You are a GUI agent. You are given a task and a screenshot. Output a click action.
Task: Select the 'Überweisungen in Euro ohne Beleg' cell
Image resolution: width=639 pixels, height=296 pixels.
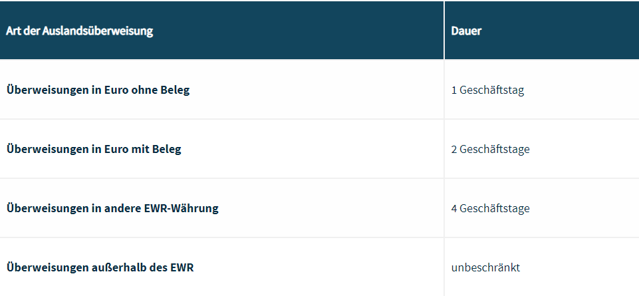coord(98,90)
